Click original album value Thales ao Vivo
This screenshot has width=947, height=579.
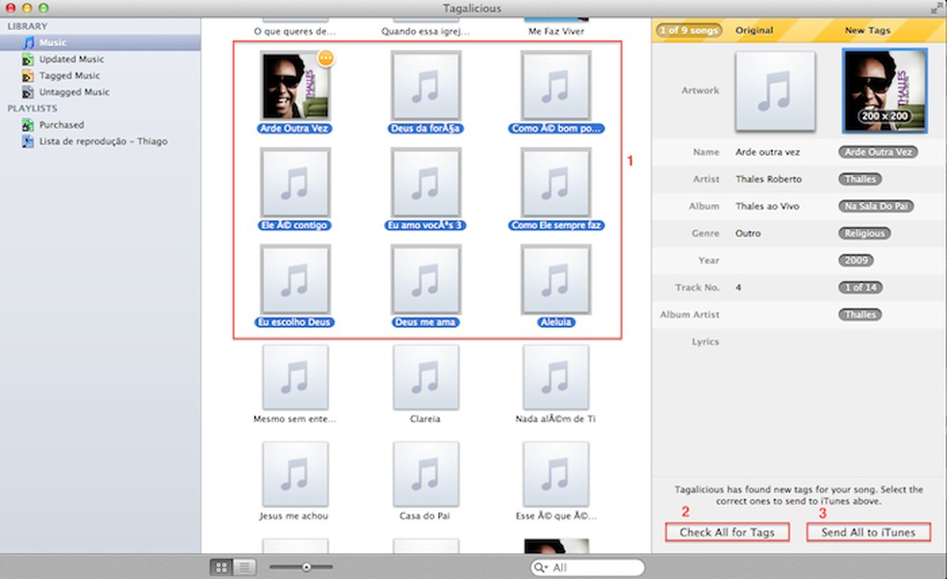[x=767, y=207]
